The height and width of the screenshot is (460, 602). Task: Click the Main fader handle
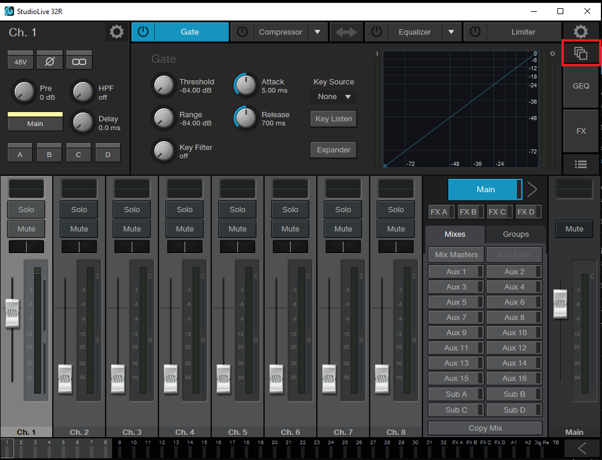560,304
